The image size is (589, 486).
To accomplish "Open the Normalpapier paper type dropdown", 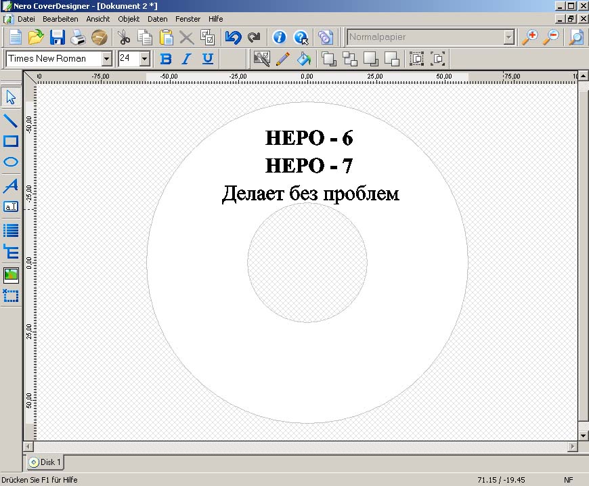I will click(x=509, y=37).
